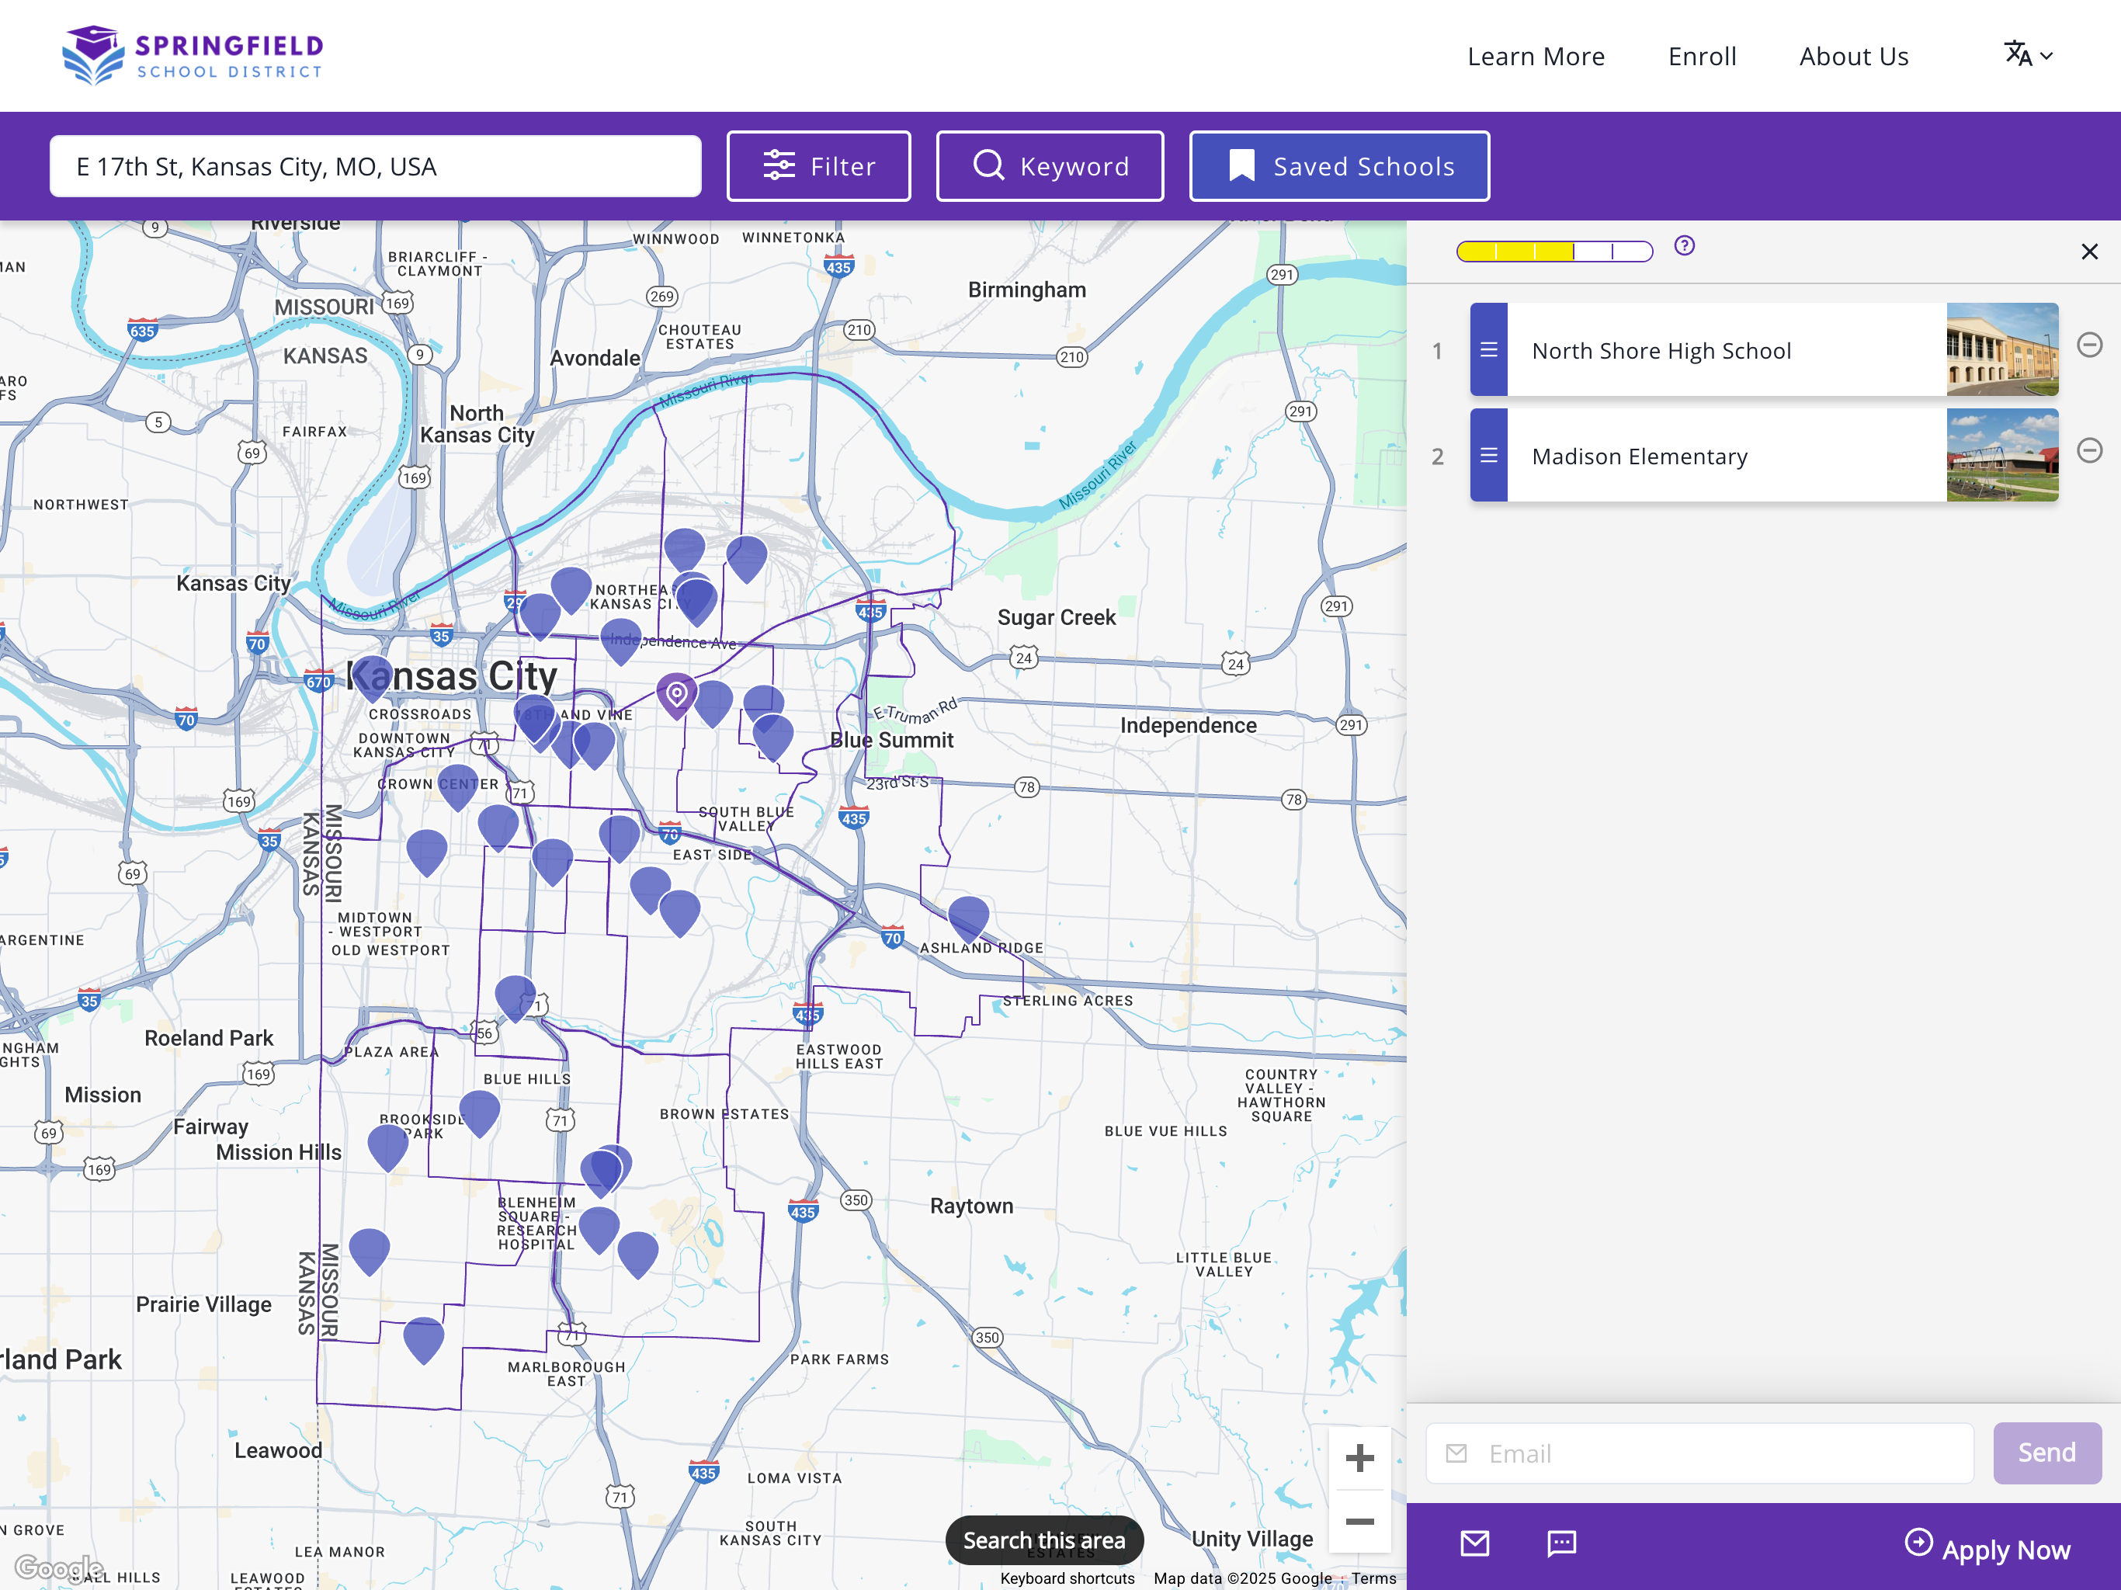
Task: Click the envelope icon in bottom bar
Action: click(x=1474, y=1543)
